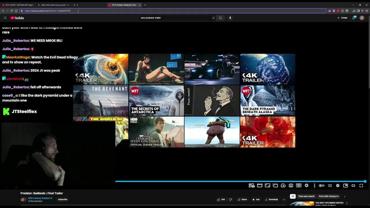Screen dimensions: 370x208
Task: Open the three-dot player tools menu
Action: coord(314,185)
